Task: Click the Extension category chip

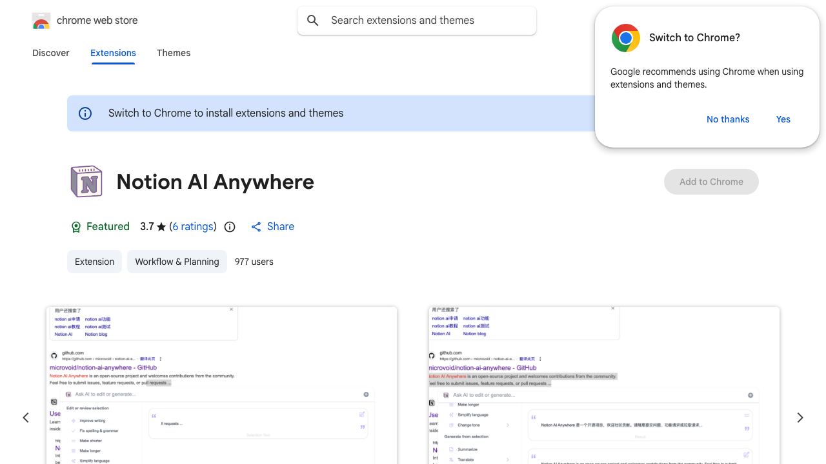Action: tap(94, 262)
